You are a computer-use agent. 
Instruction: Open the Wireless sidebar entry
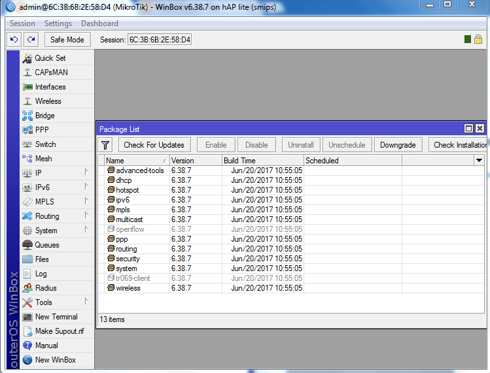coord(57,101)
